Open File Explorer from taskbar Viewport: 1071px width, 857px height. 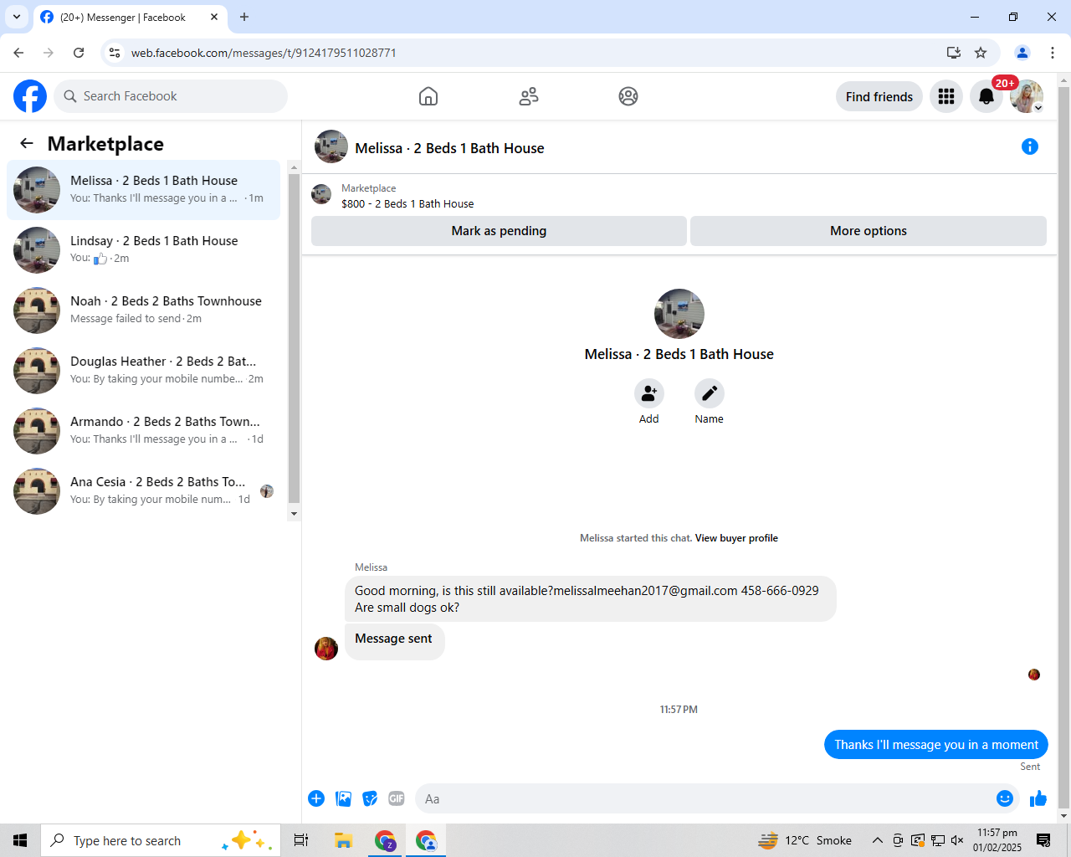pos(343,840)
